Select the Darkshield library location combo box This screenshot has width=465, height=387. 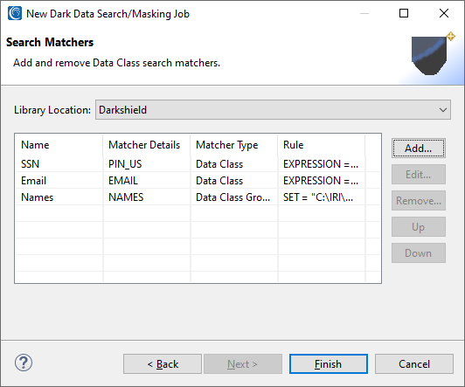[x=273, y=110]
